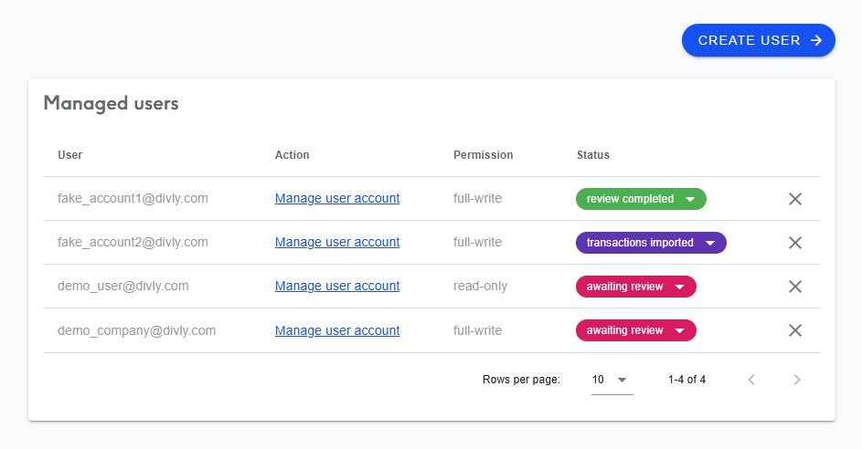
Task: Go to next page arrow
Action: (796, 380)
